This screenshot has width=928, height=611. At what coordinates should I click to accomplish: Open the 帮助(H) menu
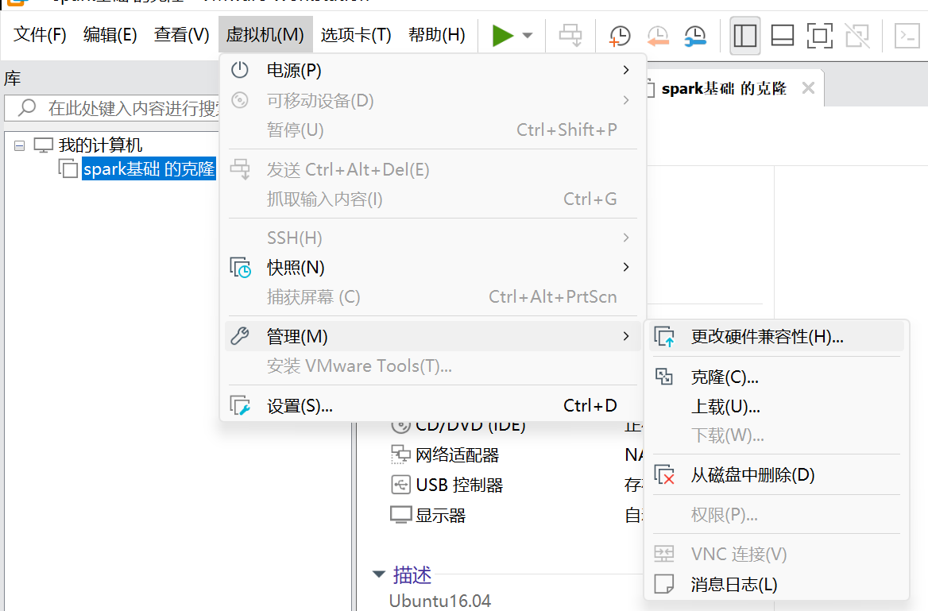click(x=437, y=35)
